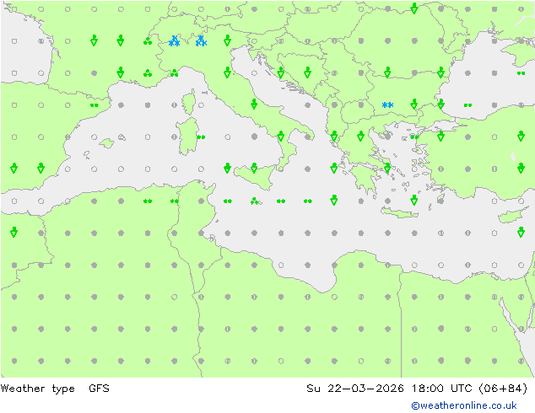
Task: Click the green three-dot shower symbol south of Sicily
Action: (x=254, y=201)
